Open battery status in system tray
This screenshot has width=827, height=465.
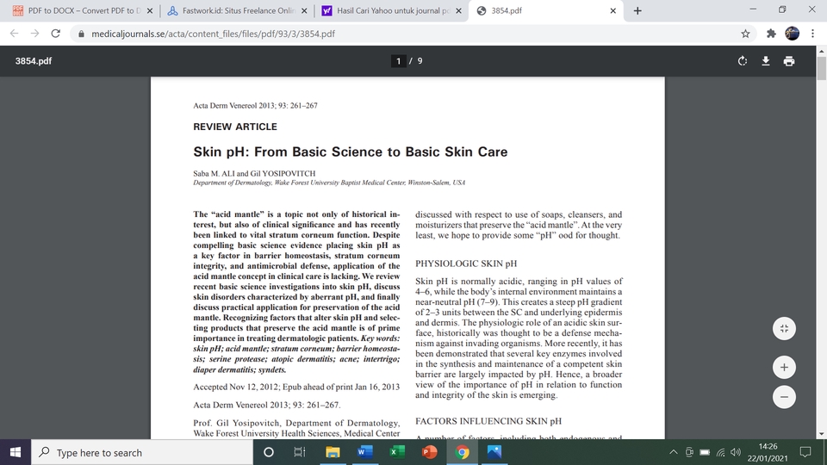(x=705, y=452)
